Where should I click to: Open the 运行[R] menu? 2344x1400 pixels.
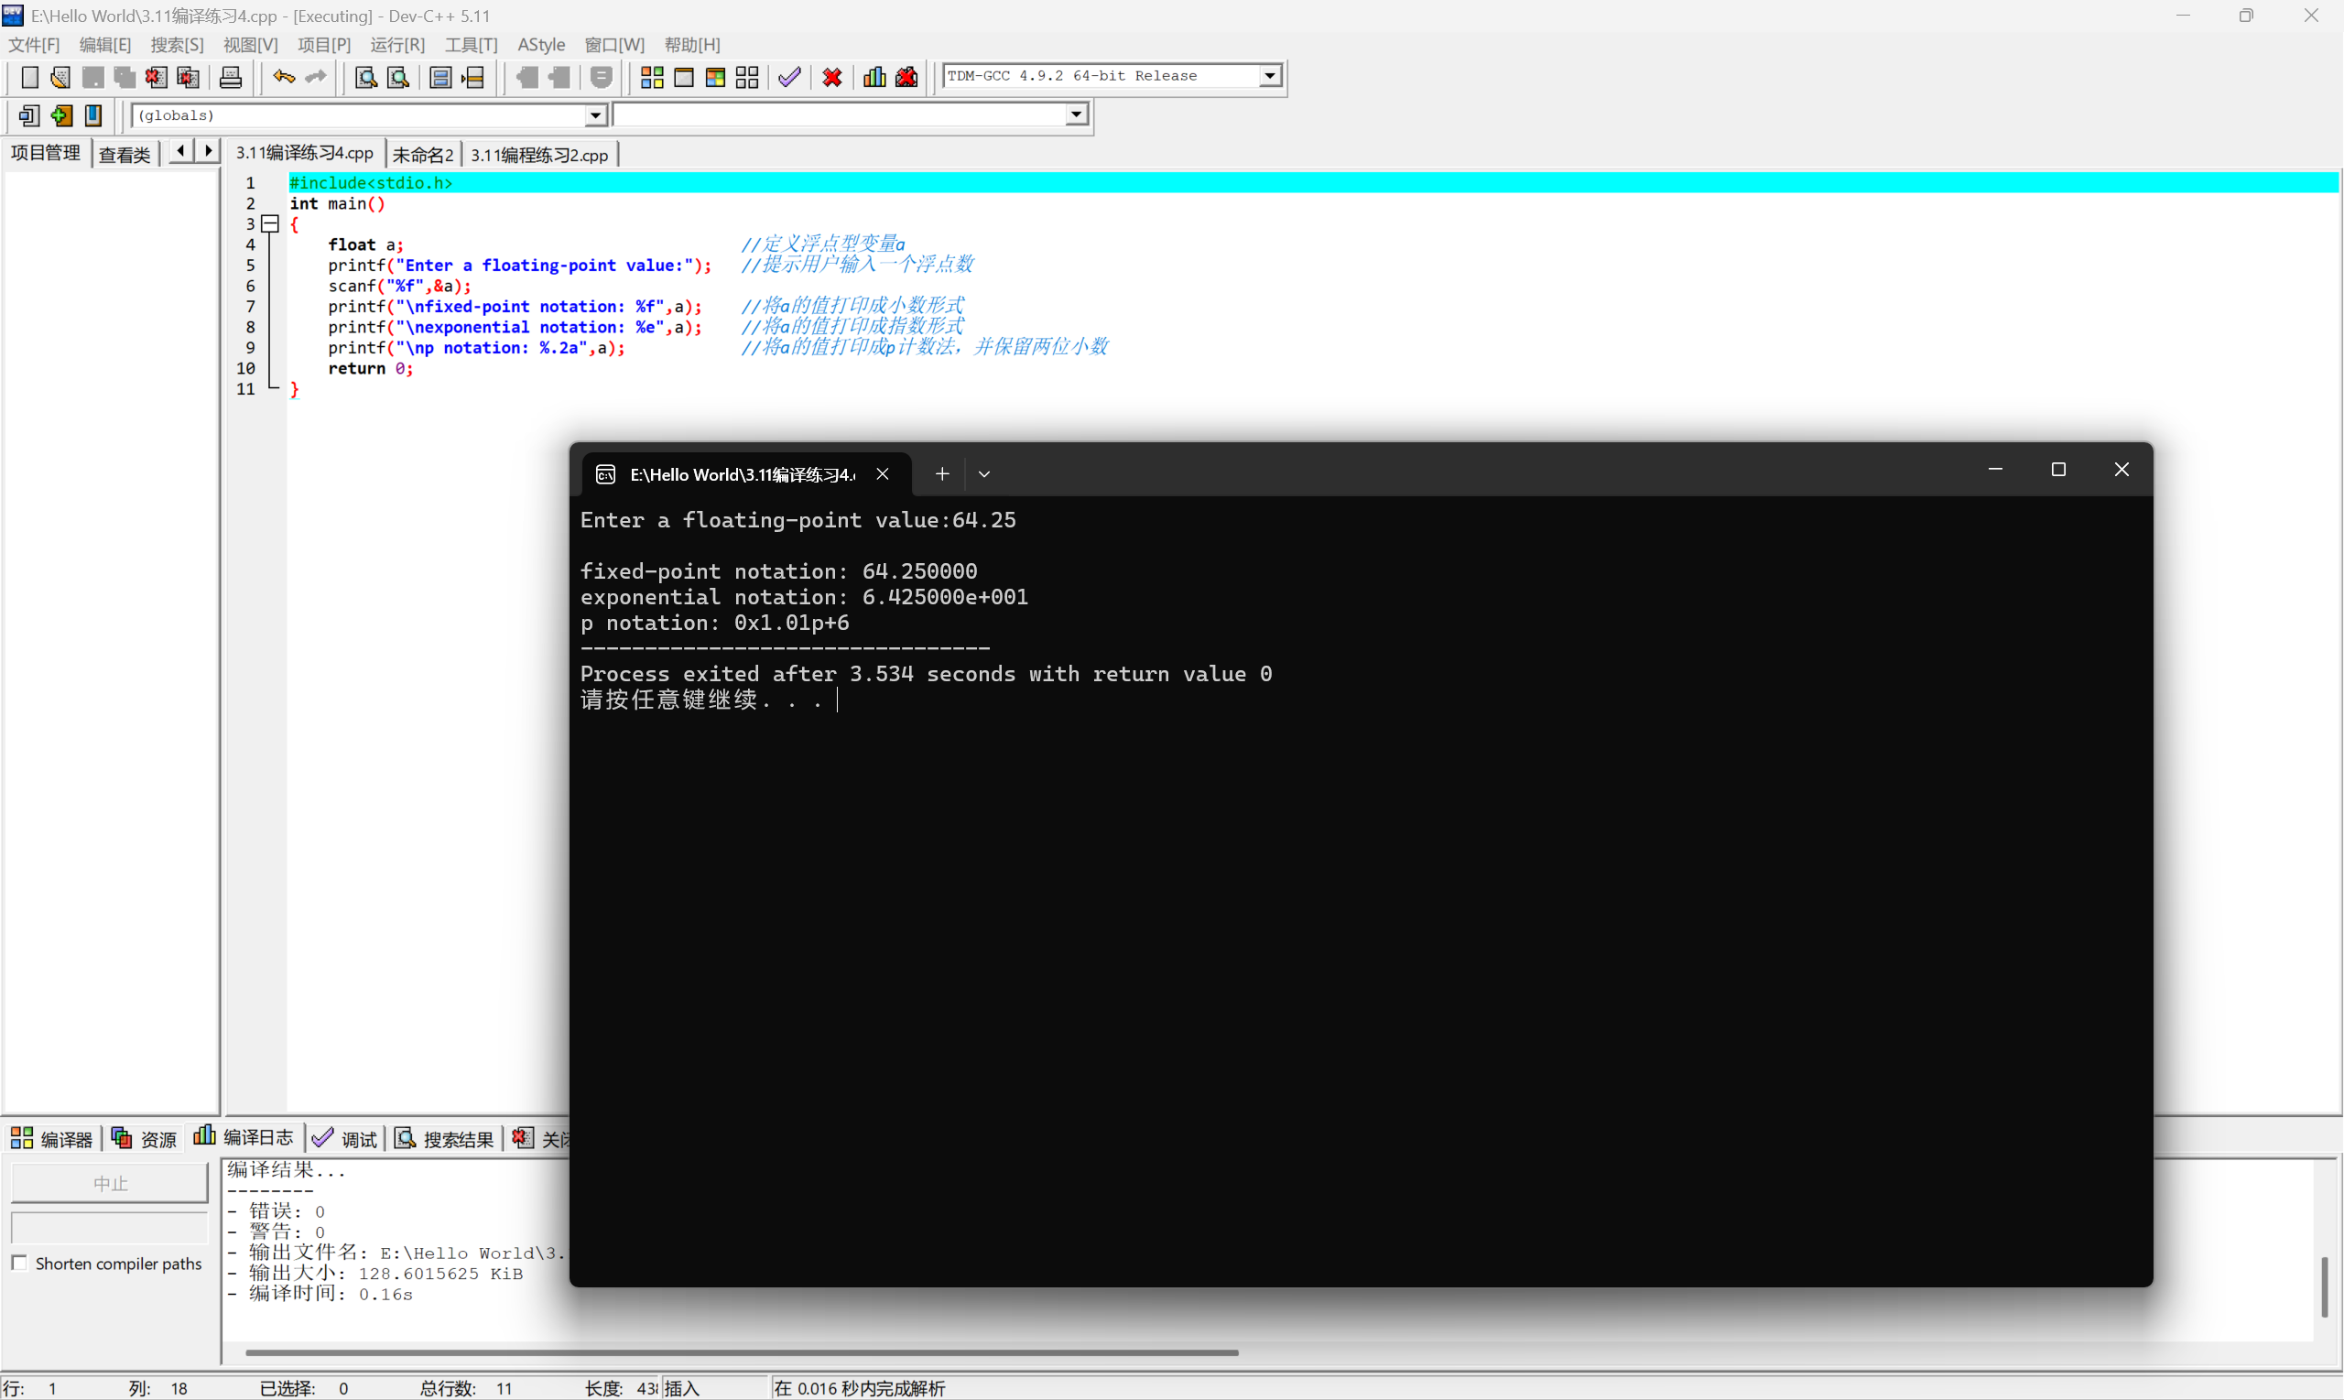click(397, 44)
